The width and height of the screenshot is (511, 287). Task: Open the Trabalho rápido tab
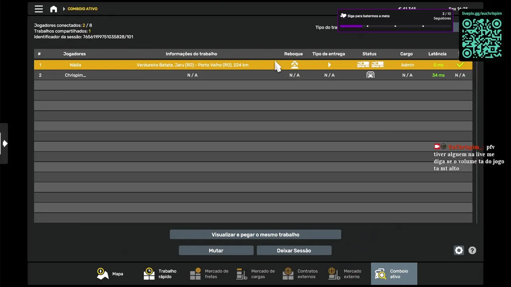click(x=160, y=274)
